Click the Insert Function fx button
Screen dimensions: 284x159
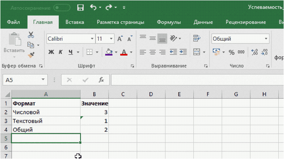click(101, 80)
